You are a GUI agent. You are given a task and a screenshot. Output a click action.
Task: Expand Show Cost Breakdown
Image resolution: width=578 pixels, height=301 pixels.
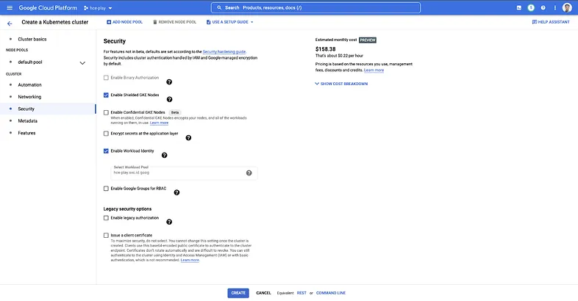tap(341, 84)
